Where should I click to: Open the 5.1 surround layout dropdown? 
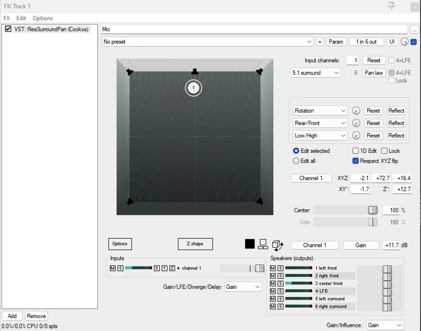click(x=316, y=73)
